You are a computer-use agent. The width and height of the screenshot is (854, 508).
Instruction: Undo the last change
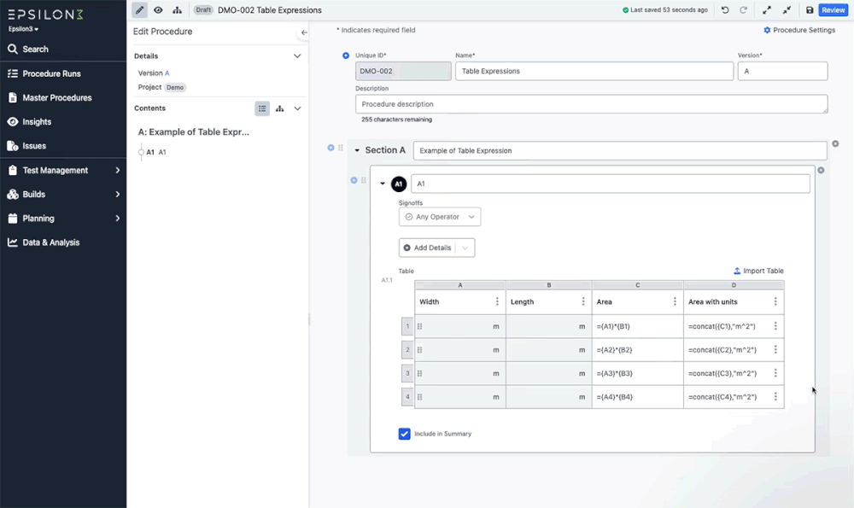(x=725, y=10)
